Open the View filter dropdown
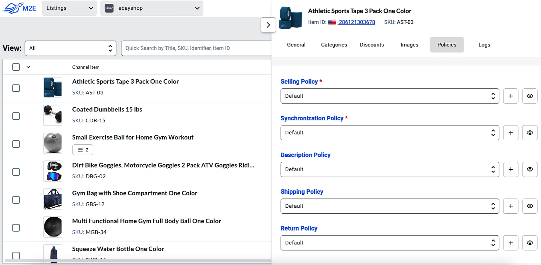The image size is (541, 265). pyautogui.click(x=70, y=48)
